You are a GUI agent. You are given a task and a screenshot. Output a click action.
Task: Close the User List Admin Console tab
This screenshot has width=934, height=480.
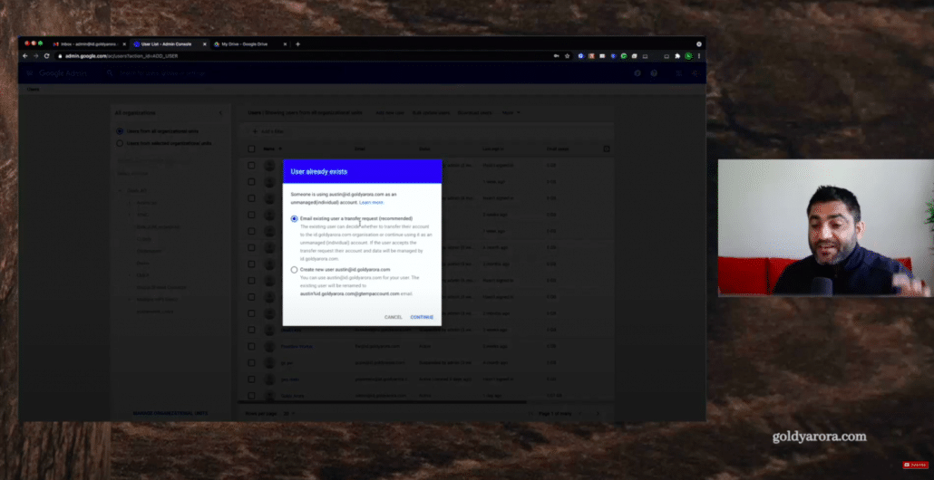(205, 44)
